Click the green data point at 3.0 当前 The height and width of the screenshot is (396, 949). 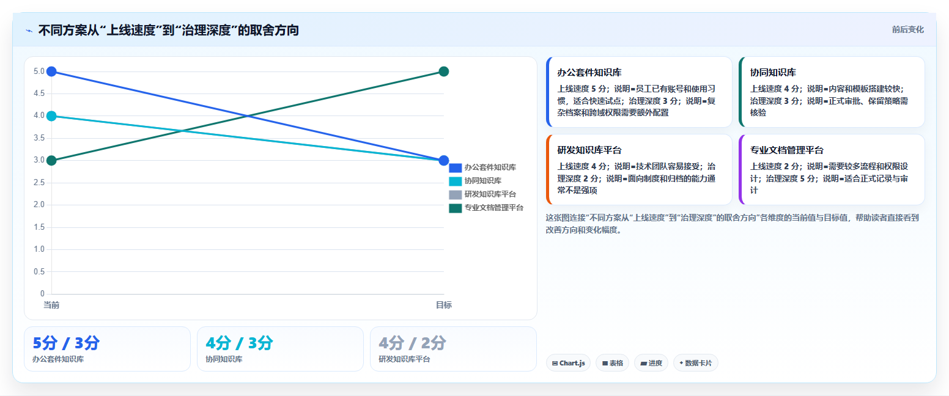[51, 161]
